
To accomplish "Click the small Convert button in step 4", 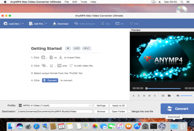I will coord(50,80).
